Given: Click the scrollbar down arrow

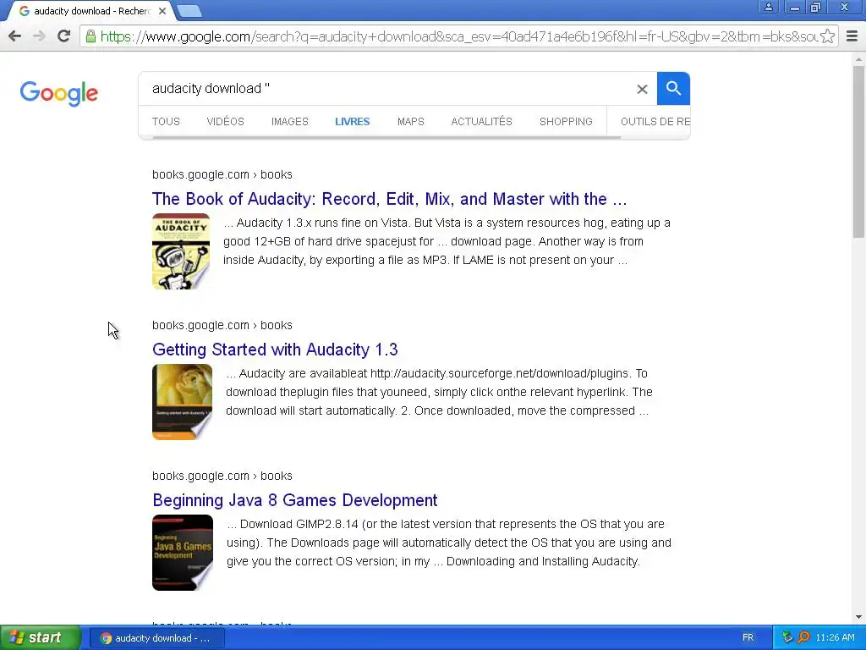Looking at the screenshot, I should pyautogui.click(x=858, y=617).
